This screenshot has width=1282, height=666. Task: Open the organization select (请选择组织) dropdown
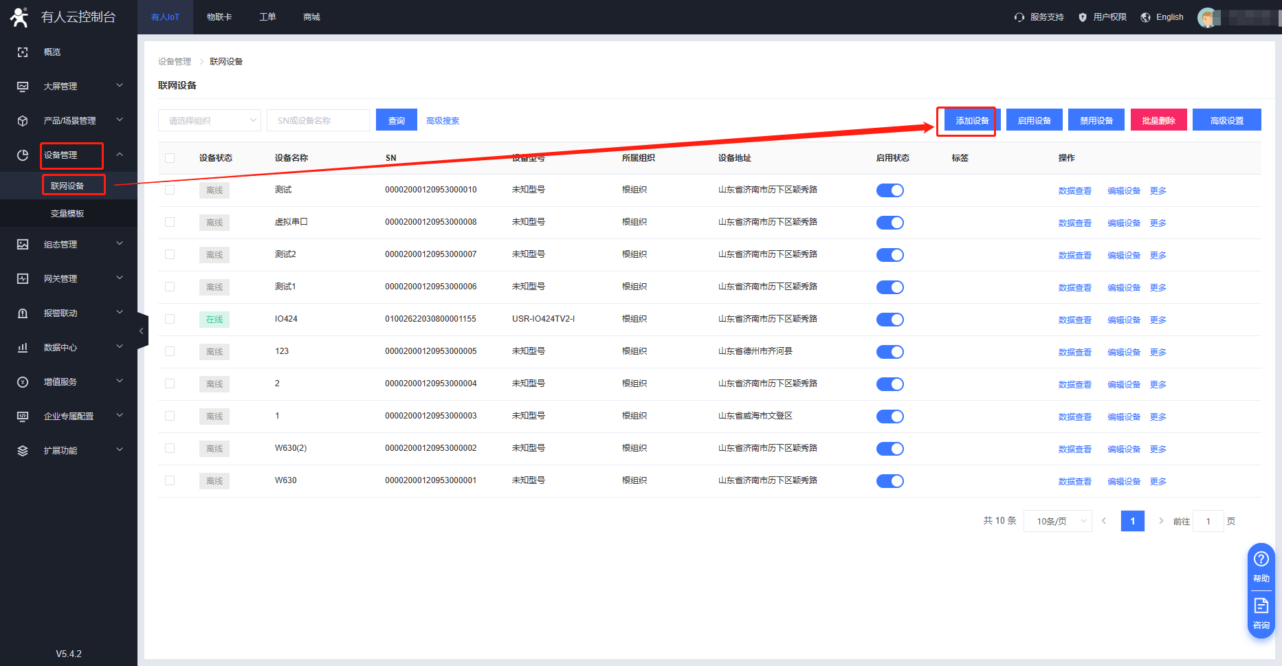tap(209, 120)
